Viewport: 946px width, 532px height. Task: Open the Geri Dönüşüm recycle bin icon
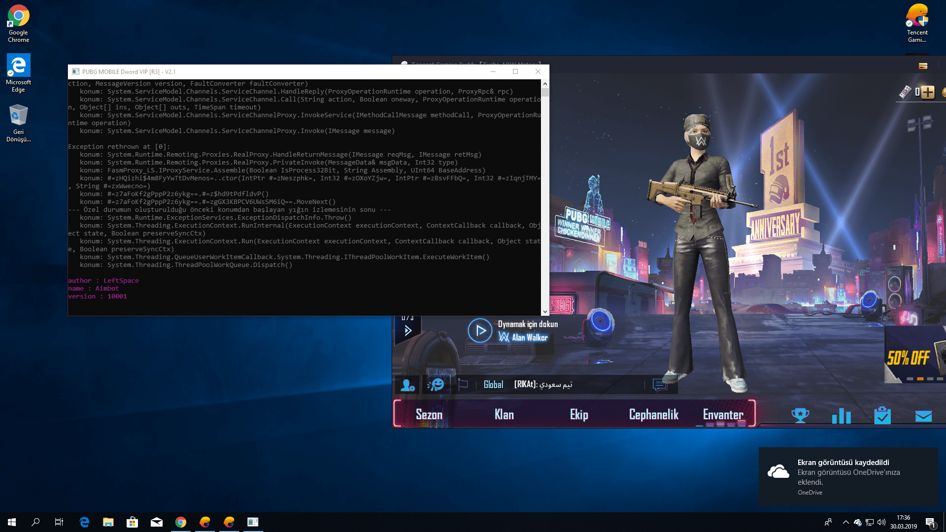pos(18,123)
